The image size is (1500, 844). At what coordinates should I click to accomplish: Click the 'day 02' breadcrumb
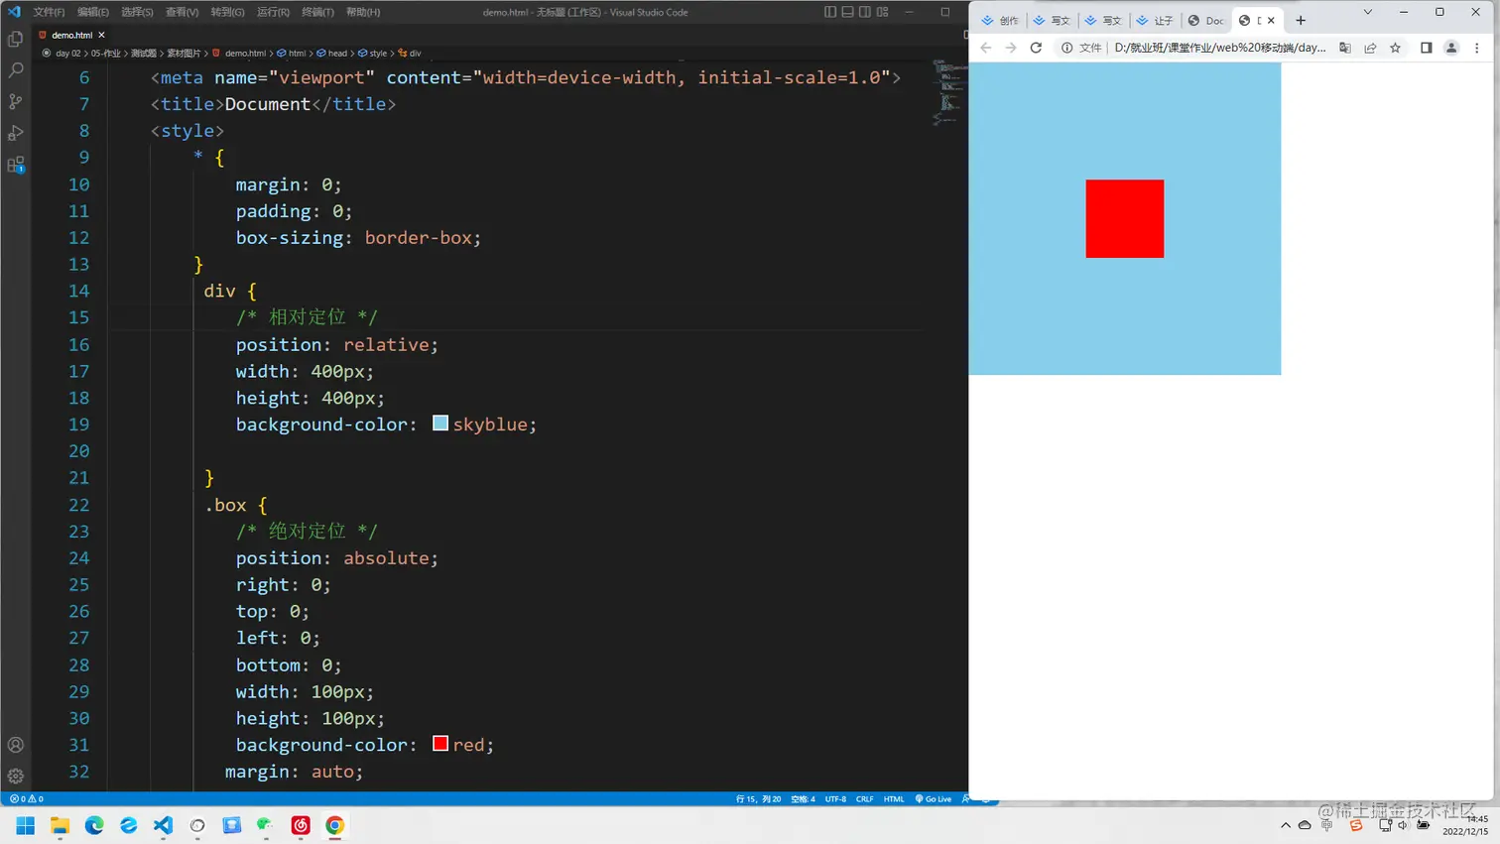(x=68, y=54)
